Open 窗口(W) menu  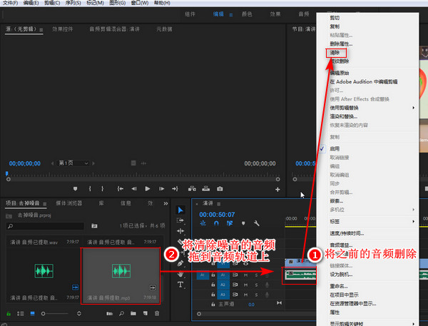pyautogui.click(x=140, y=3)
